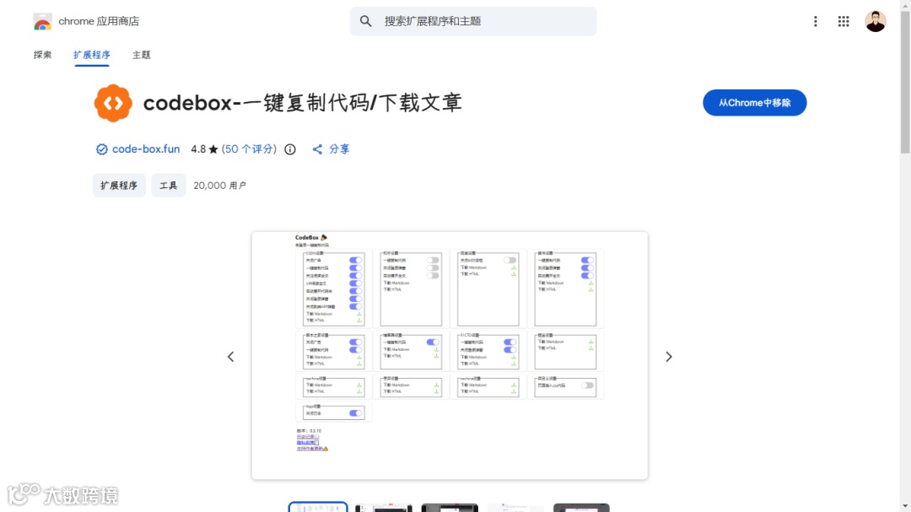Click the 4.8 star rating text
Screen dimensions: 911x512
204,149
